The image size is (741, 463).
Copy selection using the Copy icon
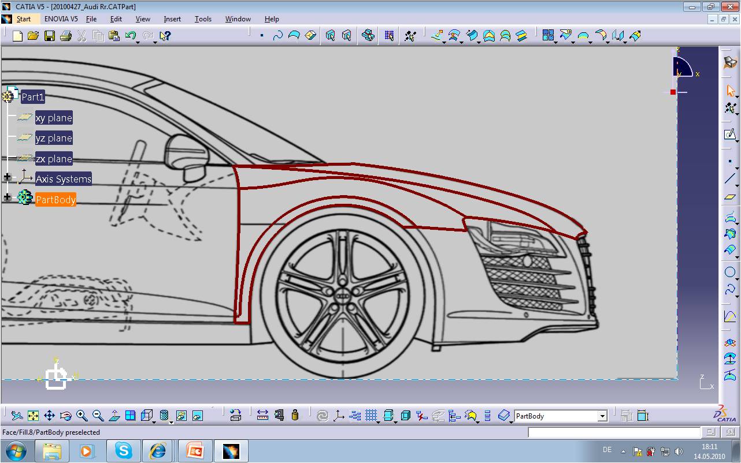coord(98,36)
